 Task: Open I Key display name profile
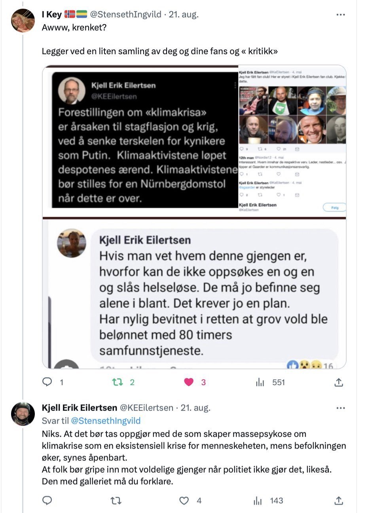[52, 15]
